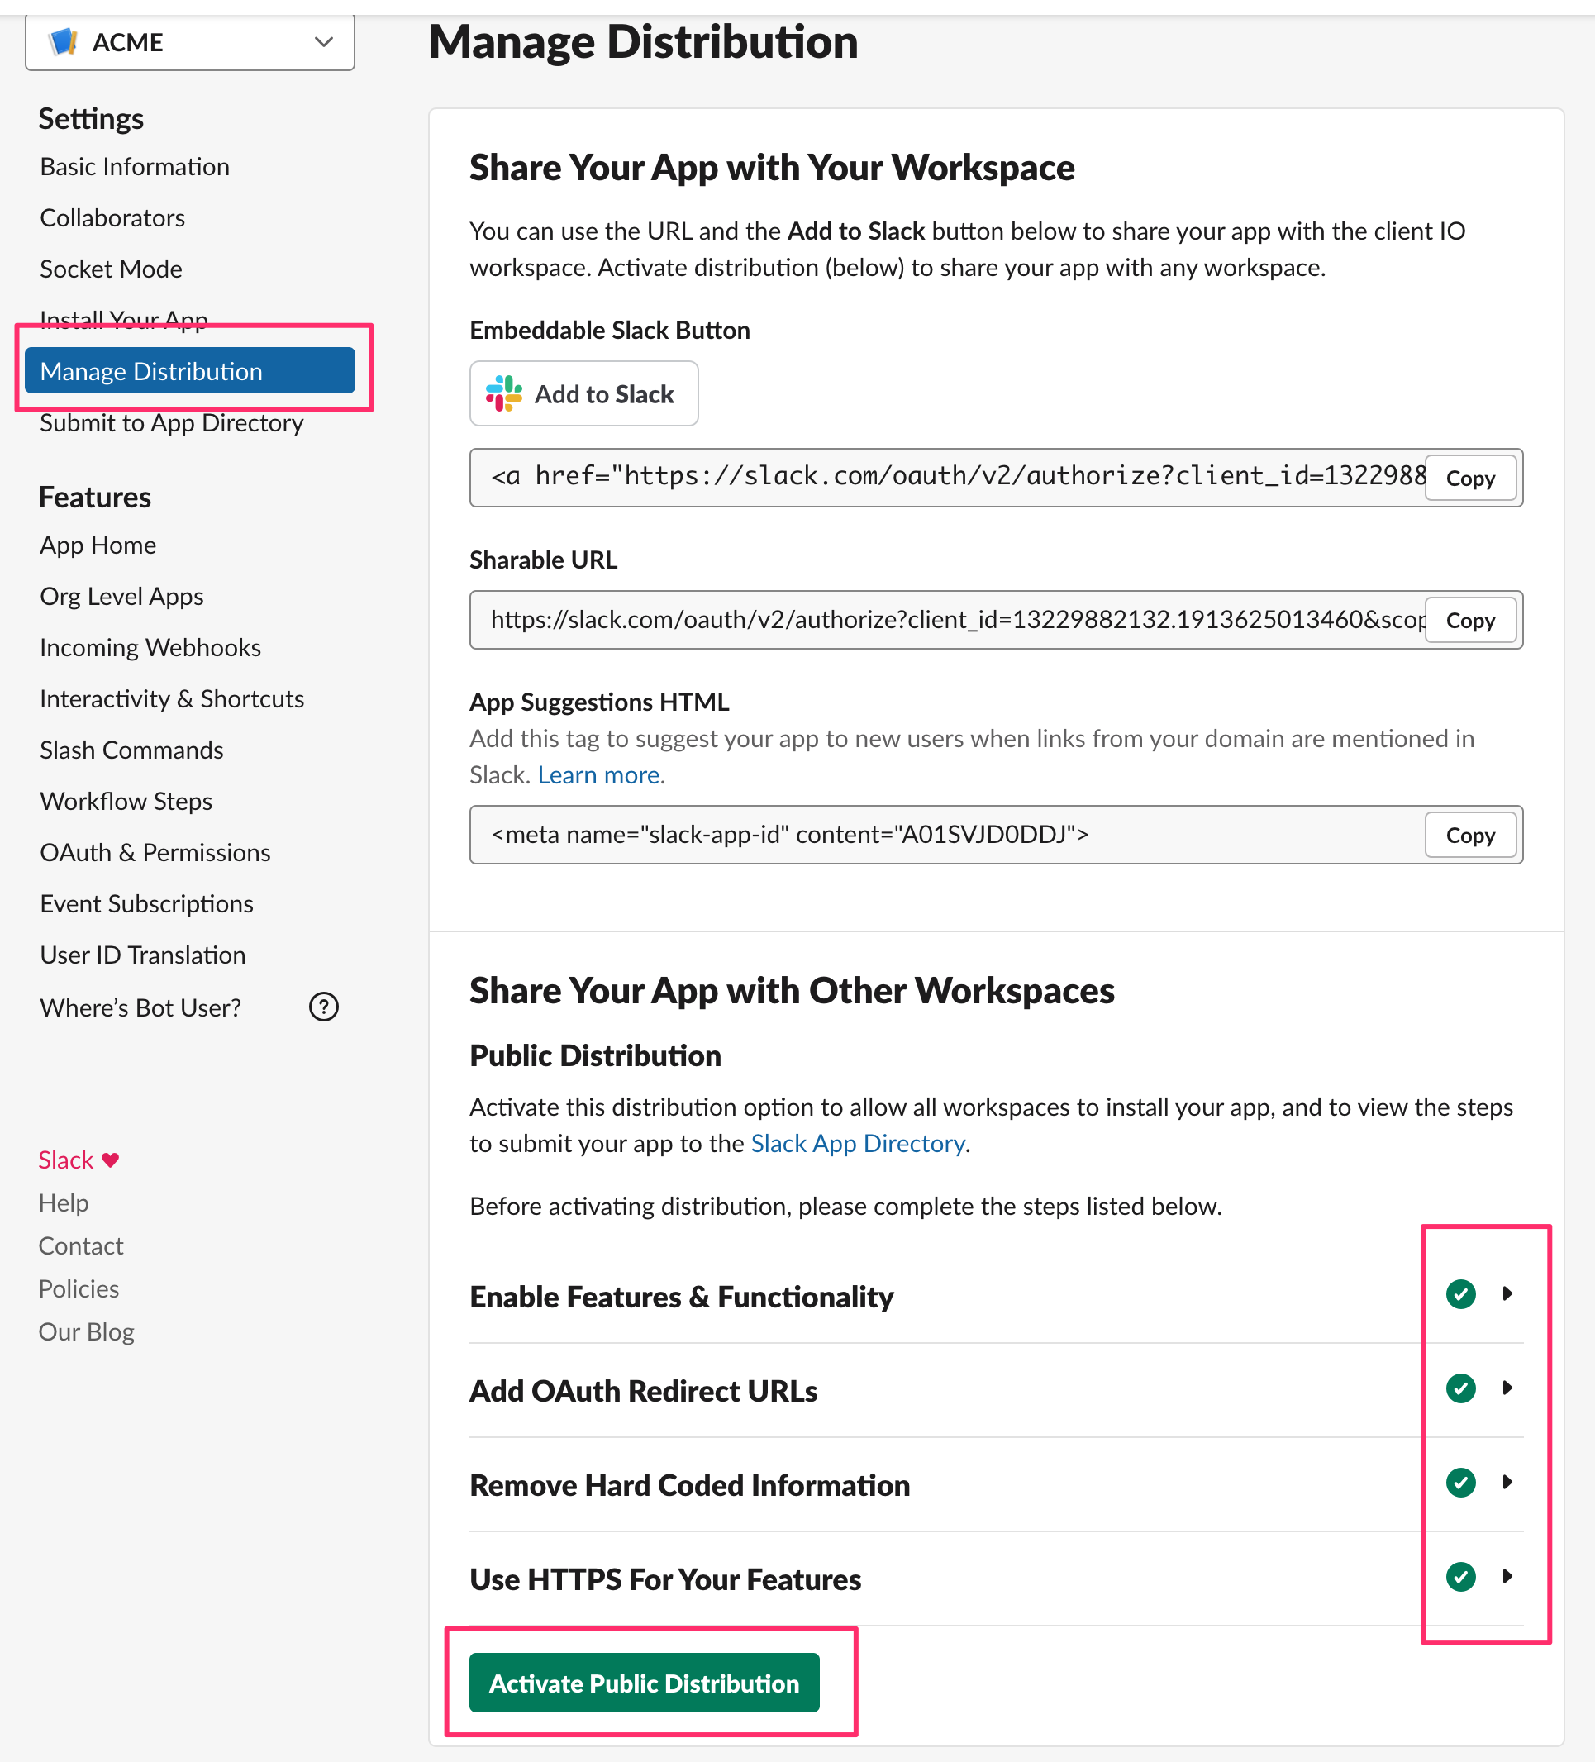
Task: Open the Slack App Directory link
Action: (857, 1143)
